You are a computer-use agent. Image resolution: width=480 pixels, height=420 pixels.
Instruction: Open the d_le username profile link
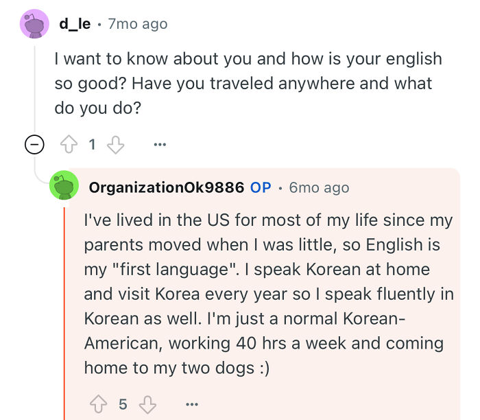pyautogui.click(x=75, y=24)
